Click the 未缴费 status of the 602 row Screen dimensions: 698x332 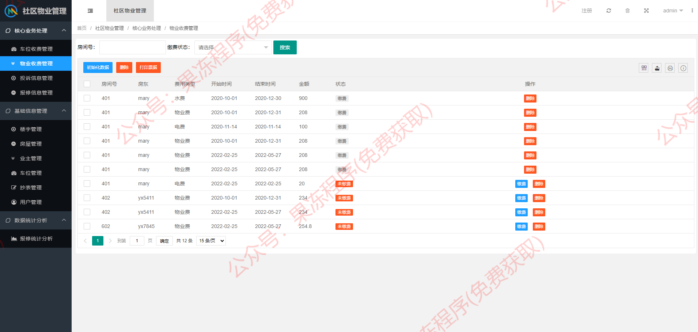point(344,227)
